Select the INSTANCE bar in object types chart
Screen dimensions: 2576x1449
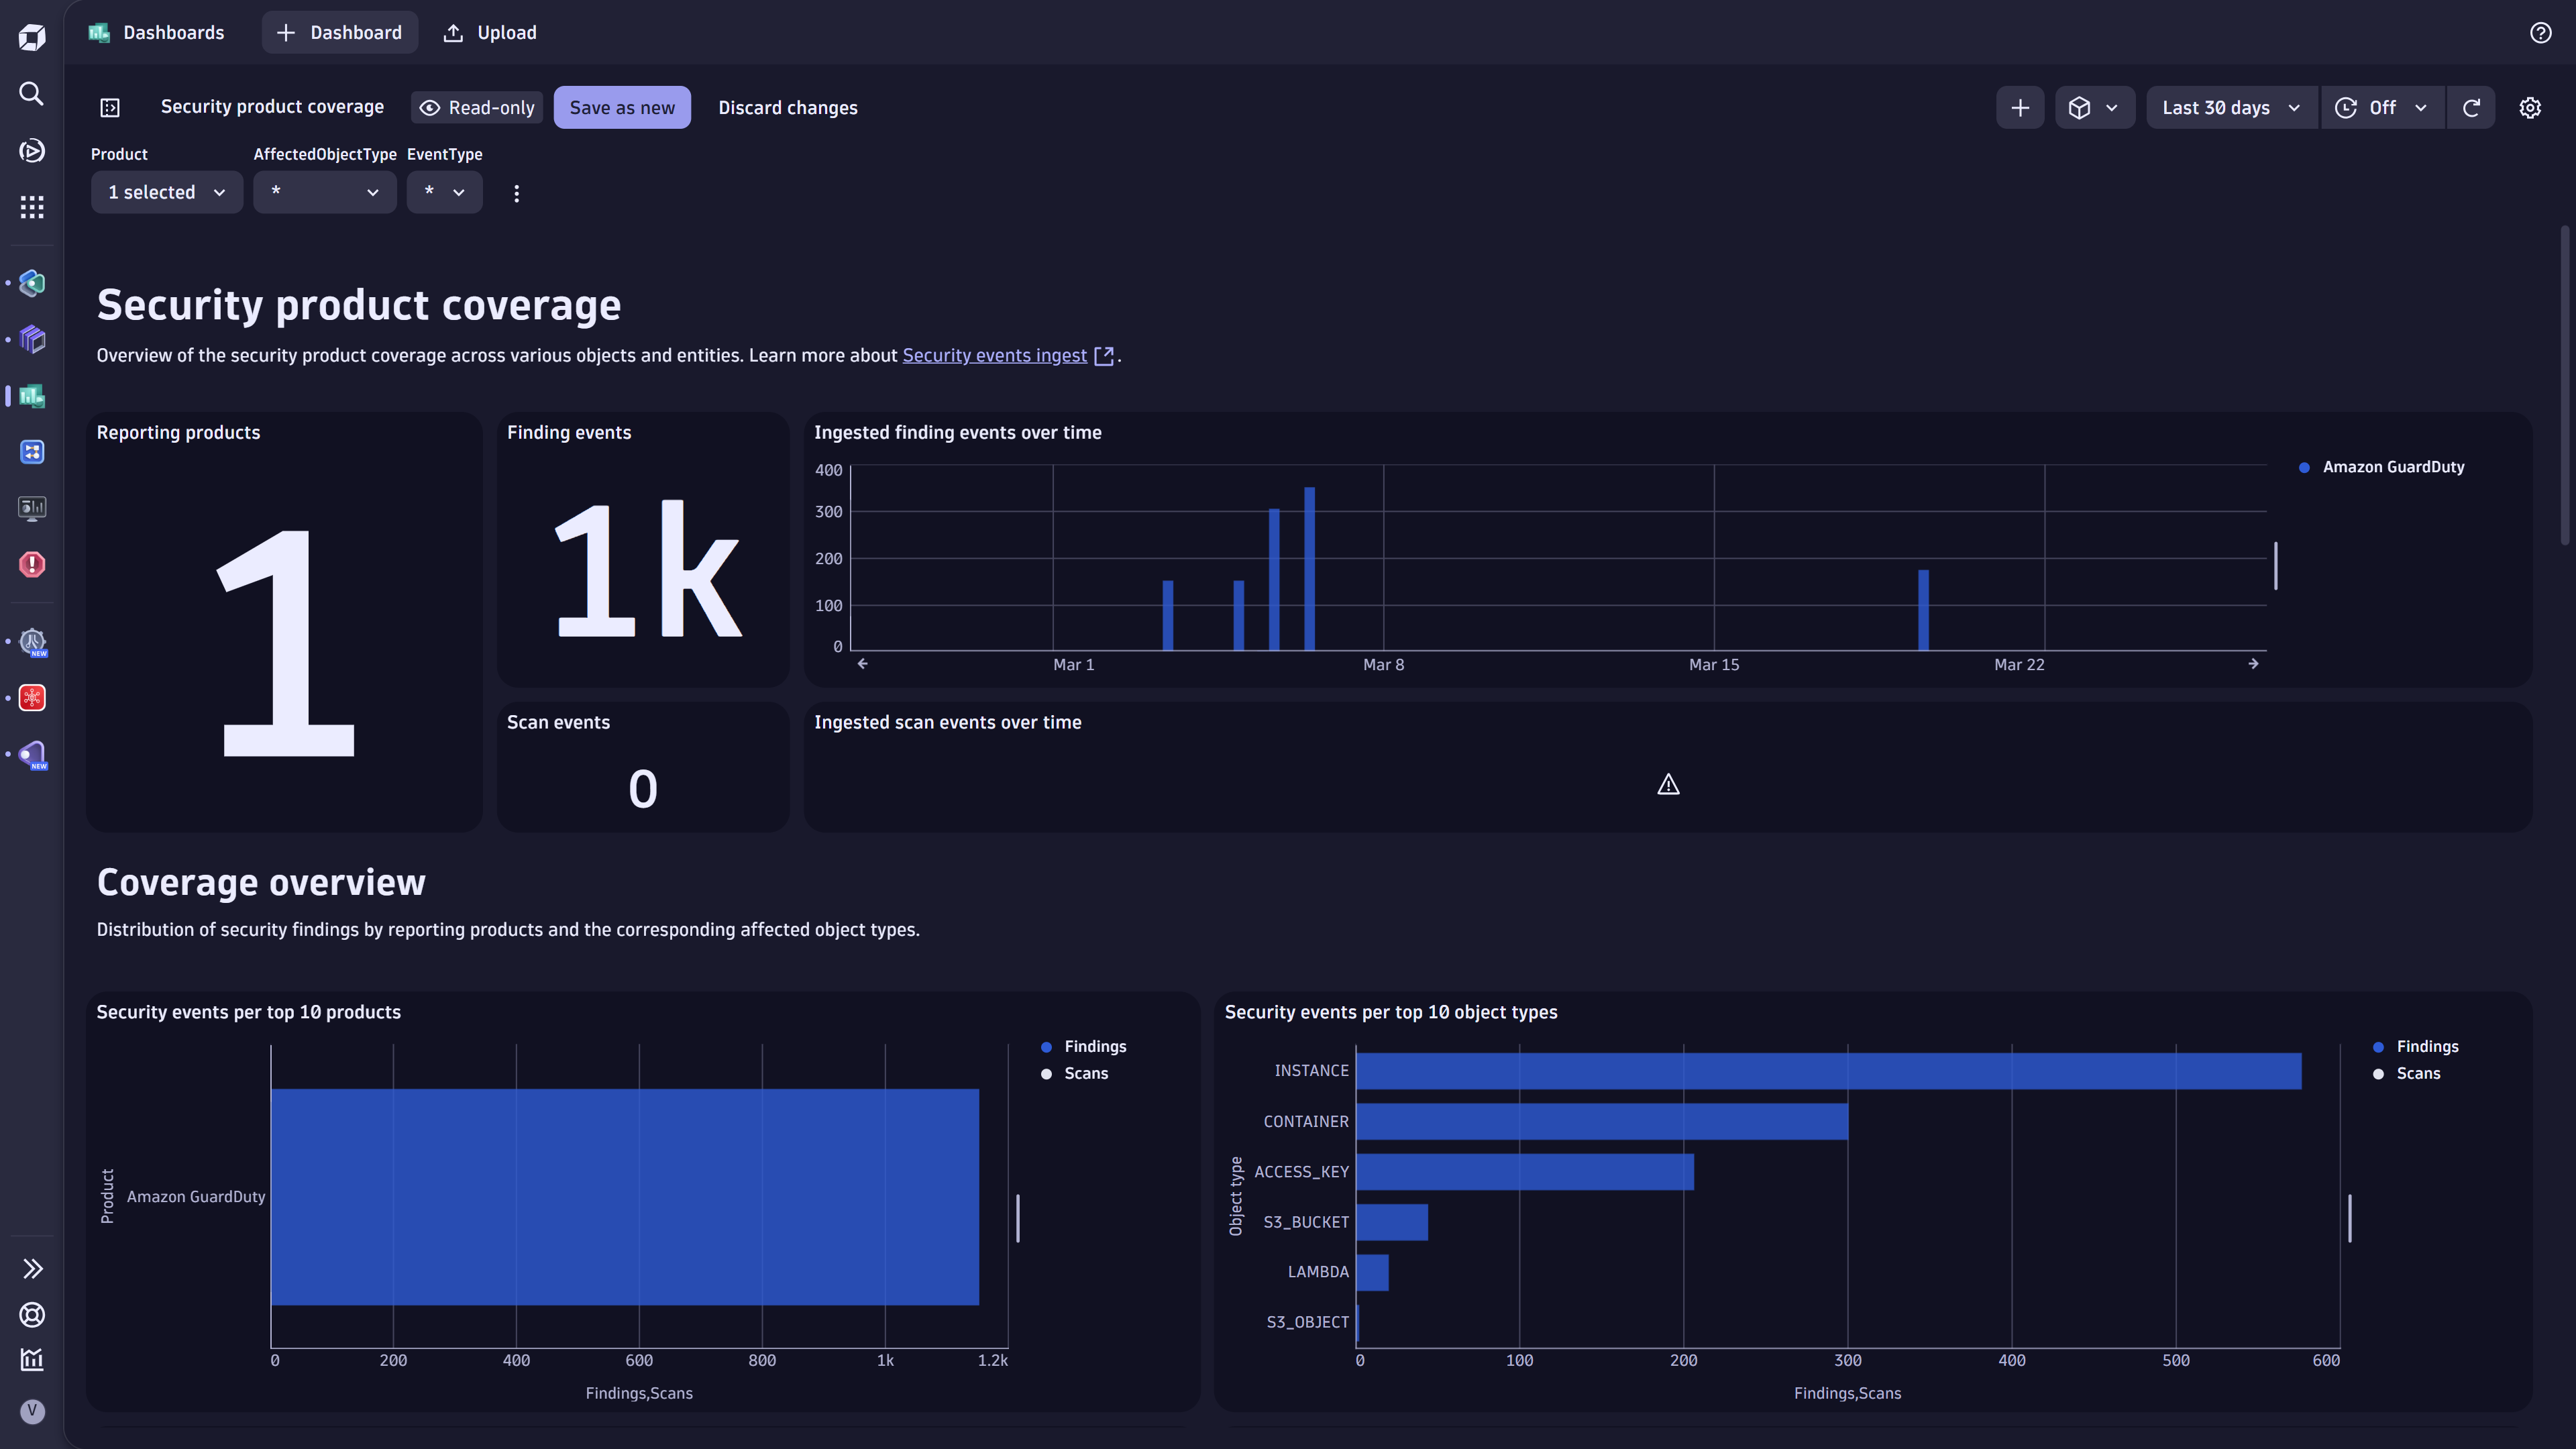point(1828,1071)
